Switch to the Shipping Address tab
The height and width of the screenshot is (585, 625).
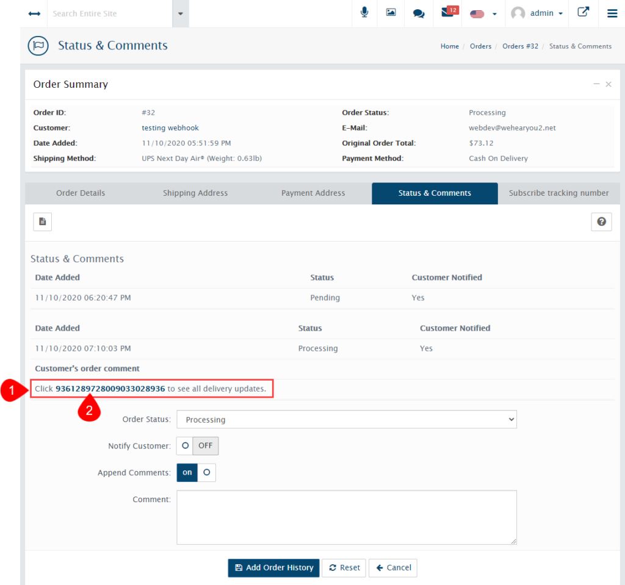(195, 193)
